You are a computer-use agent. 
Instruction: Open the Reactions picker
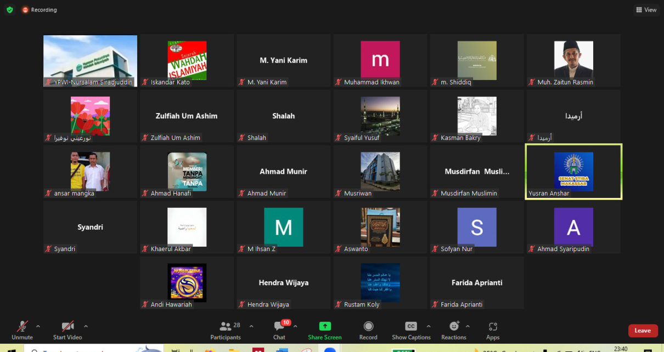pos(454,331)
